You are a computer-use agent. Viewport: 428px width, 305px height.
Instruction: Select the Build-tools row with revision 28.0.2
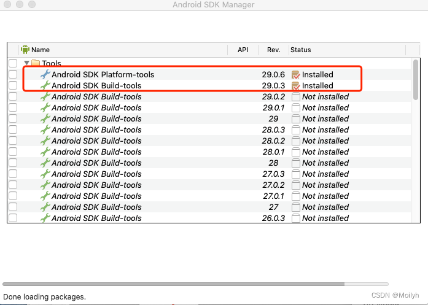click(209, 141)
